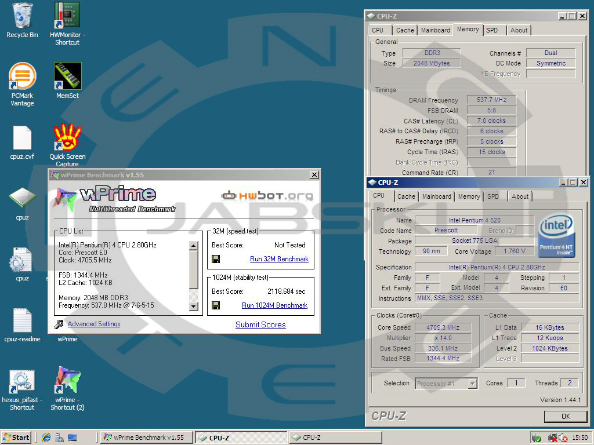Click CPU List scrollbar down arrow
The image size is (594, 445).
coord(194,306)
